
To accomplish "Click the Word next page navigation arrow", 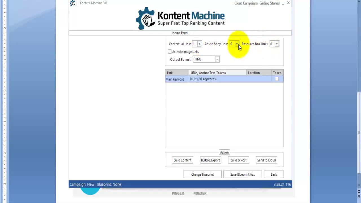I will pos(359,196).
